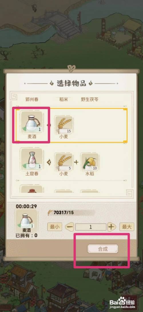The image size is (143, 312).
Task: Decrease quantity with the minus button
Action: pos(69,227)
